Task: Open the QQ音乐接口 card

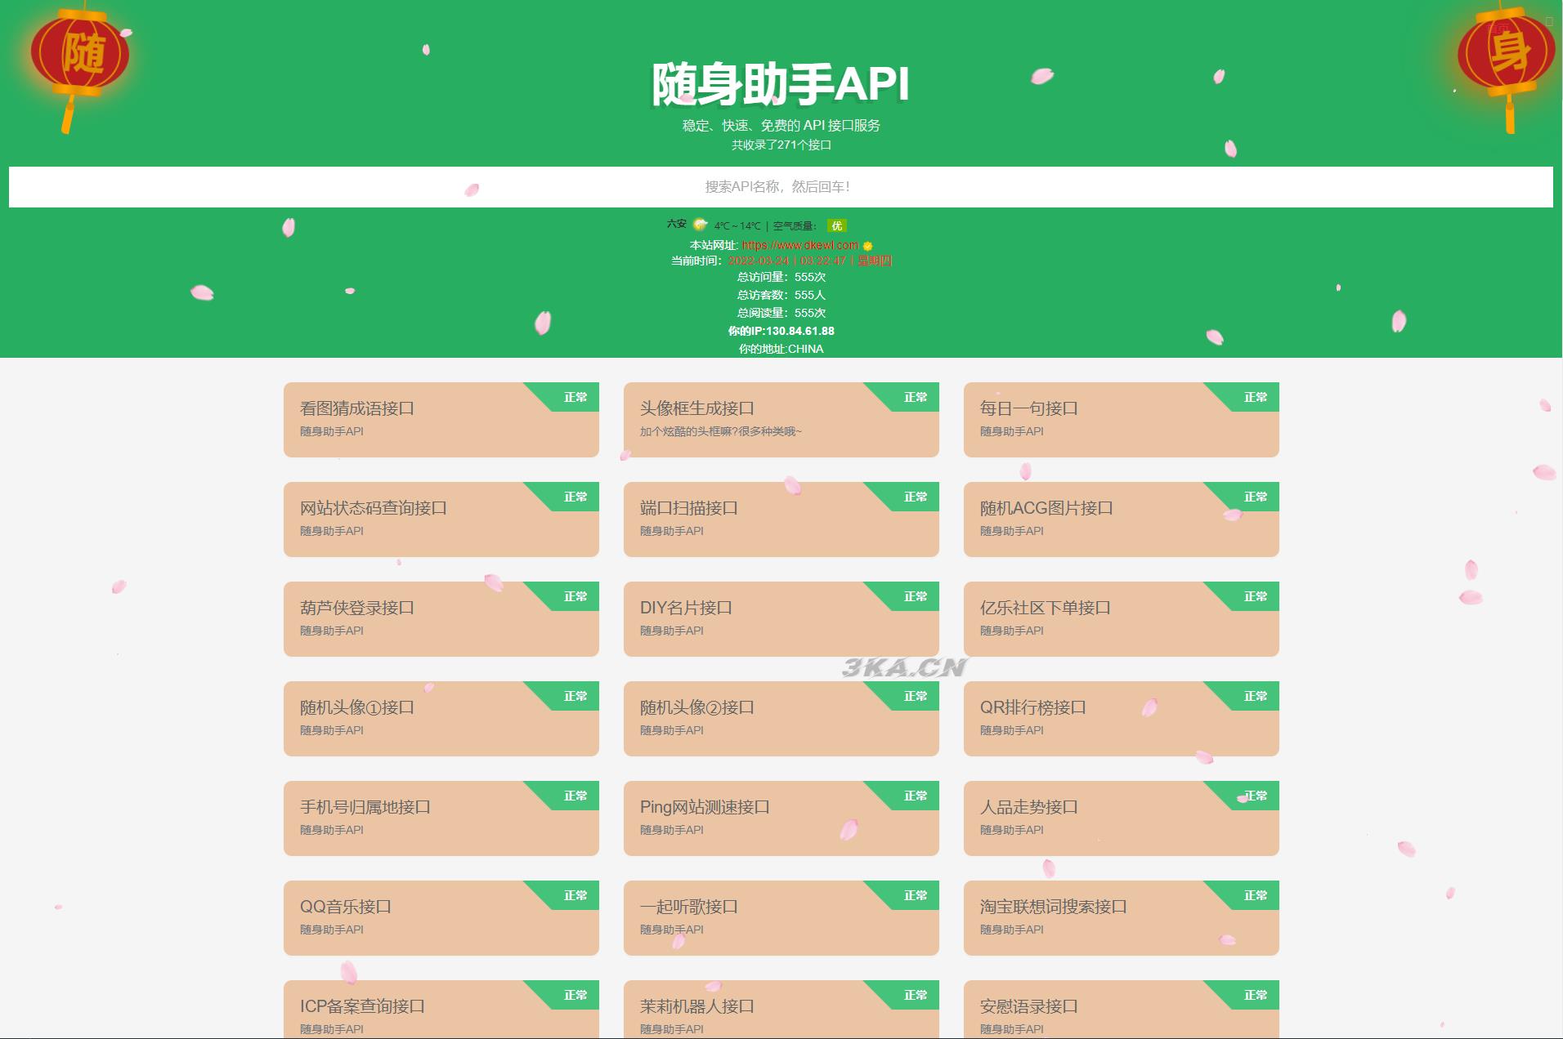Action: [441, 918]
